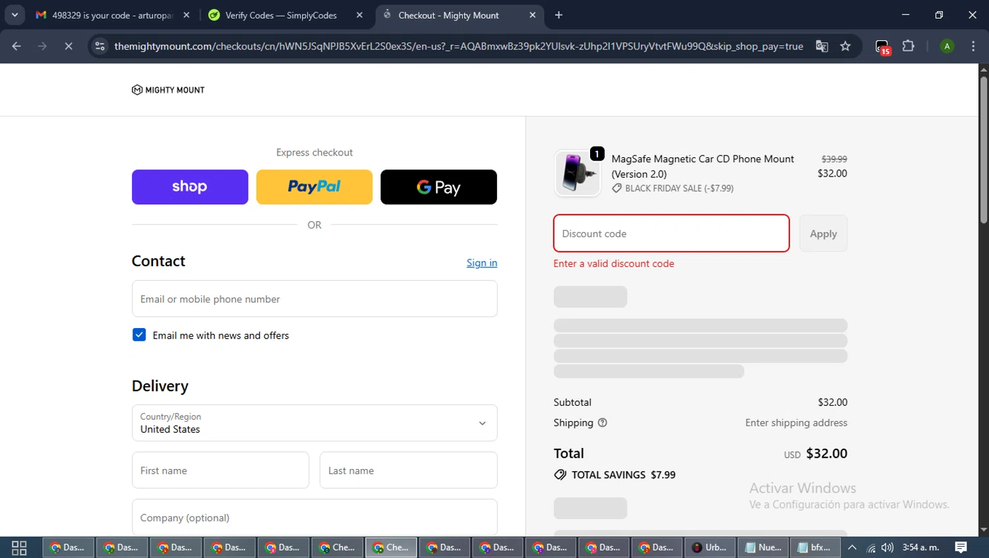This screenshot has height=558, width=989.
Task: Switch to the Verify Codes — SimplyCodes tab
Action: tap(281, 15)
